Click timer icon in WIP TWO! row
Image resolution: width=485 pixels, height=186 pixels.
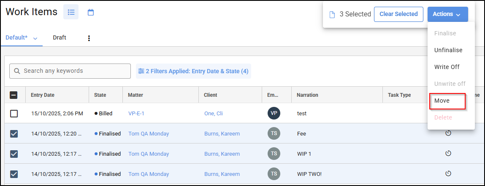(x=448, y=174)
